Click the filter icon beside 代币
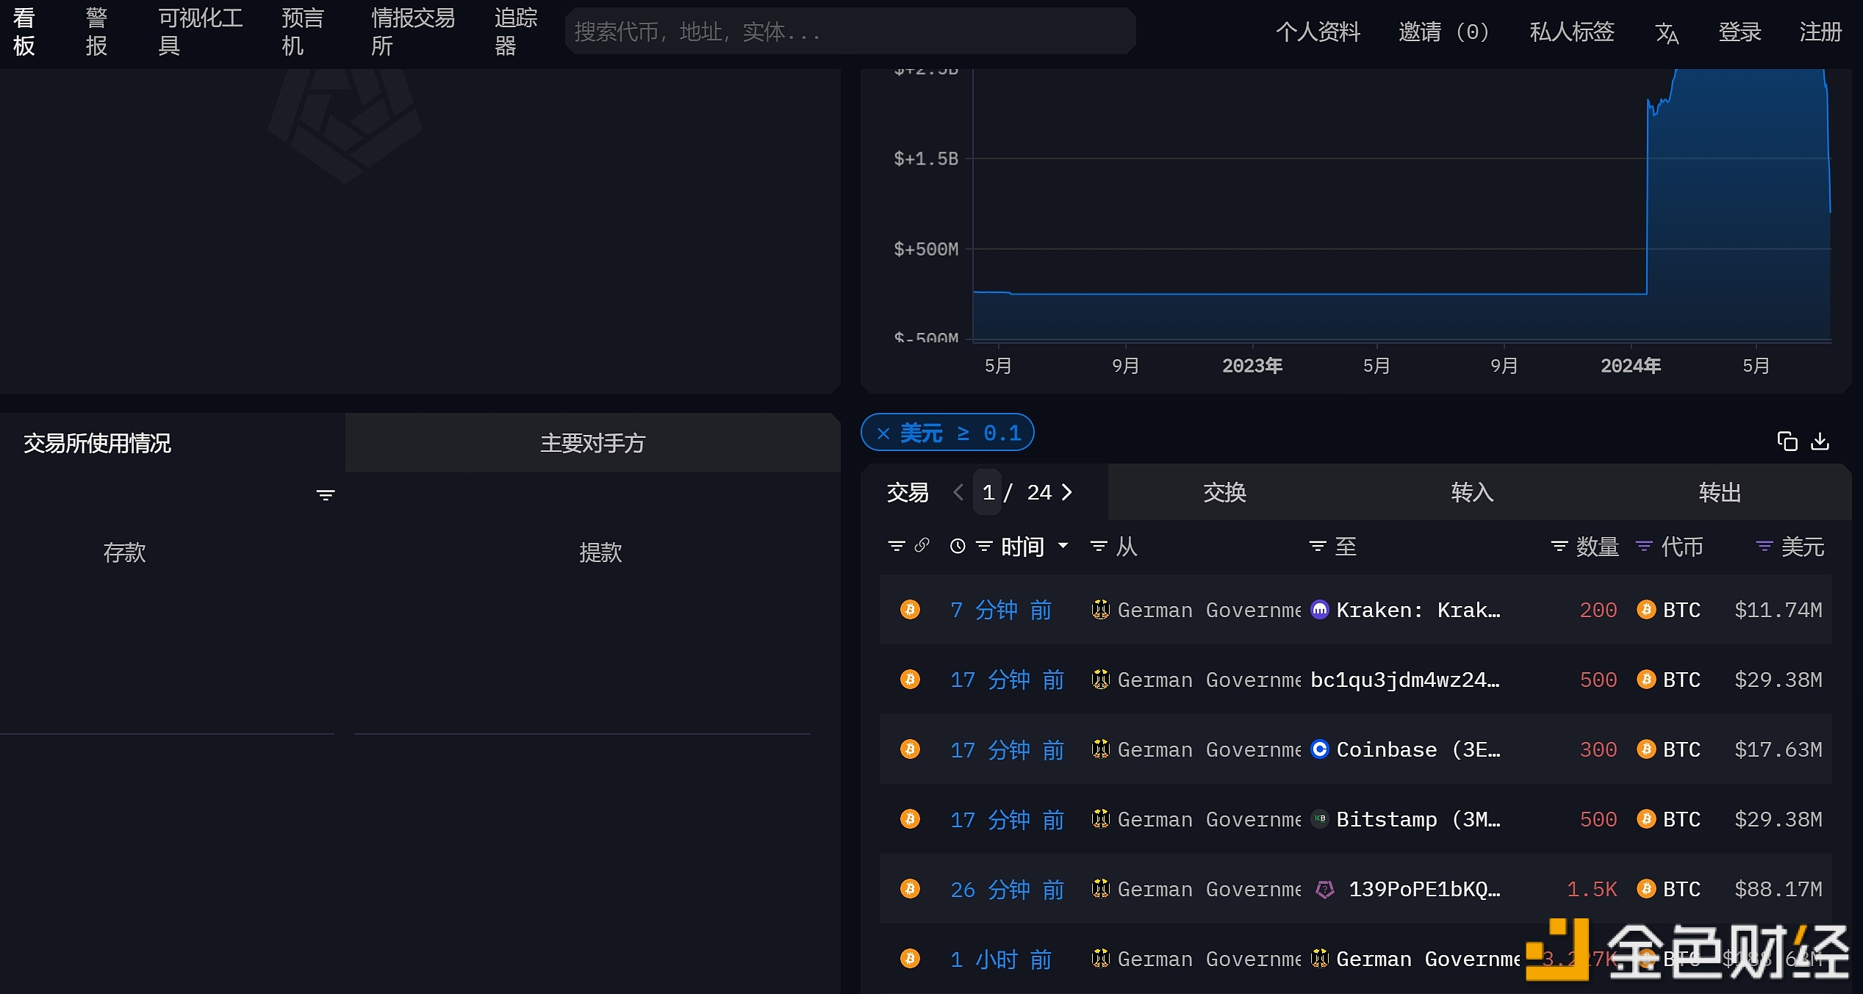The image size is (1863, 994). (x=1644, y=546)
